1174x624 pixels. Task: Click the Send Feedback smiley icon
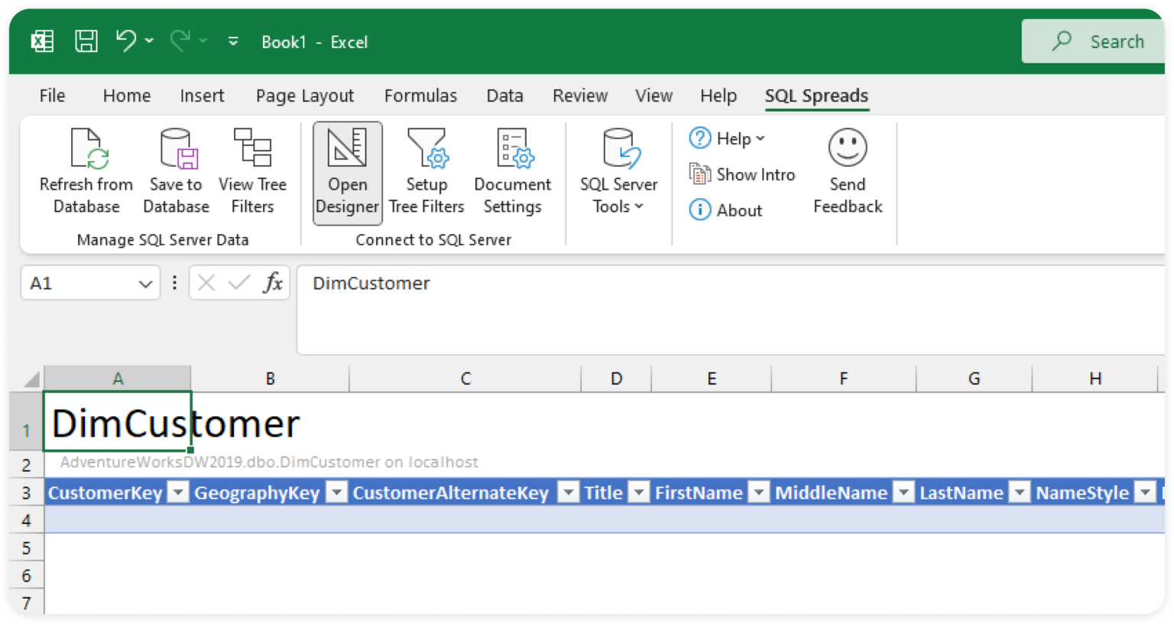(848, 148)
